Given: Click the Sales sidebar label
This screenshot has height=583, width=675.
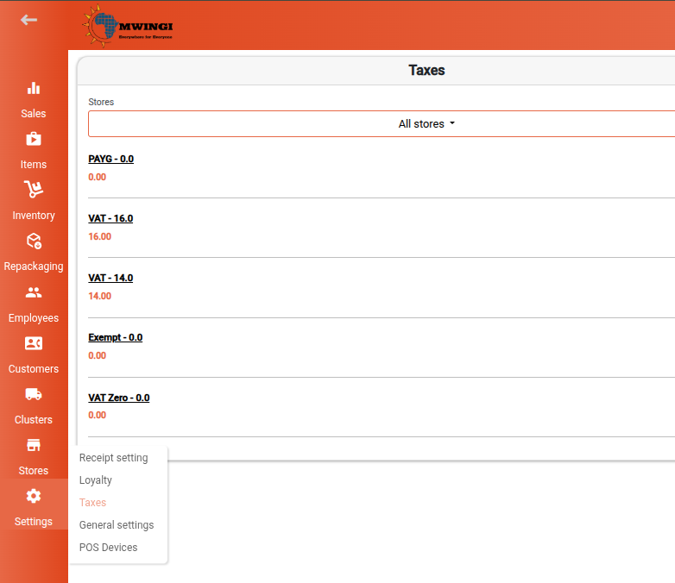Looking at the screenshot, I should [34, 114].
